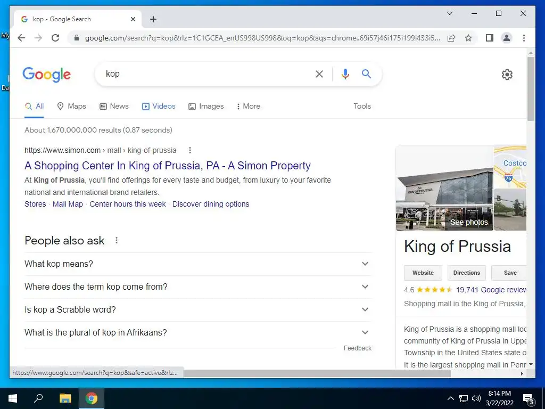Switch to the Videos search tab
This screenshot has width=545, height=409.
[159, 107]
